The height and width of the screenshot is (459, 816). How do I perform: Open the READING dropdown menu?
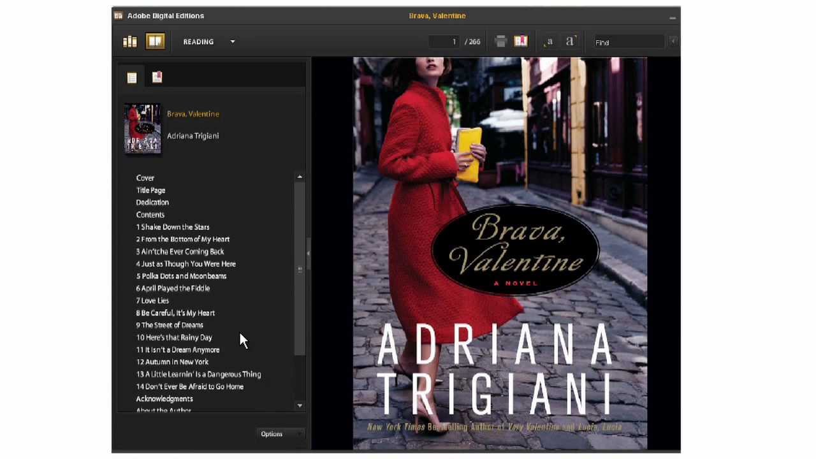coord(209,41)
